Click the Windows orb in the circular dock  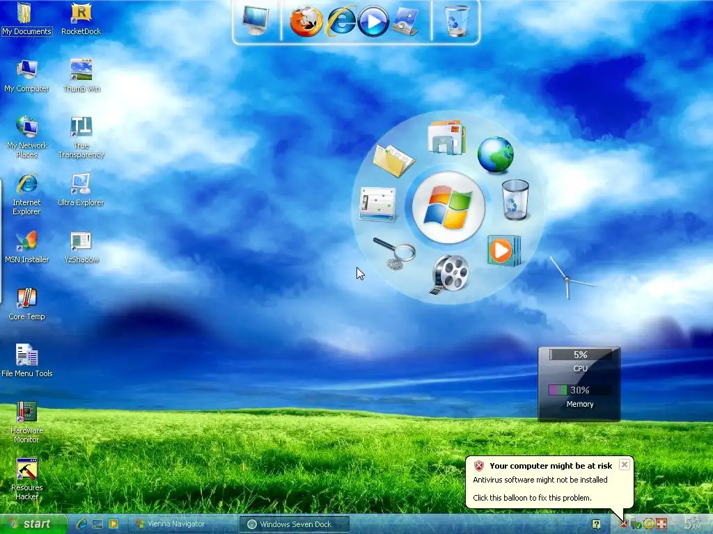[448, 207]
